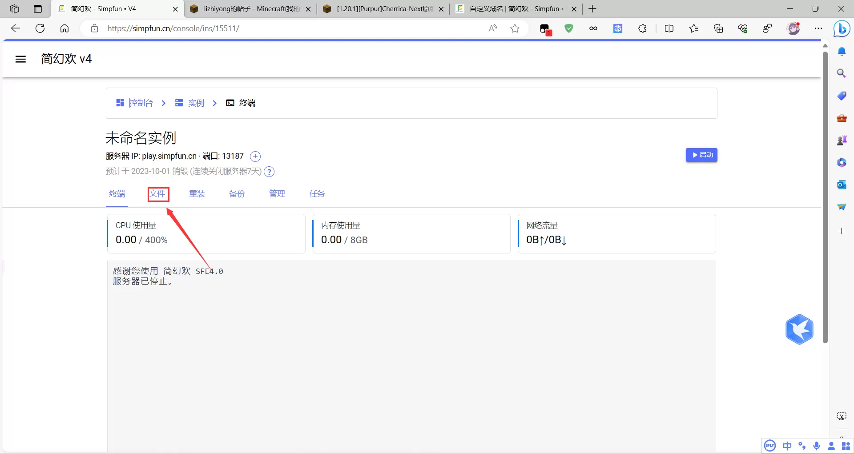Click the sidebar add plus icon

[x=842, y=231]
